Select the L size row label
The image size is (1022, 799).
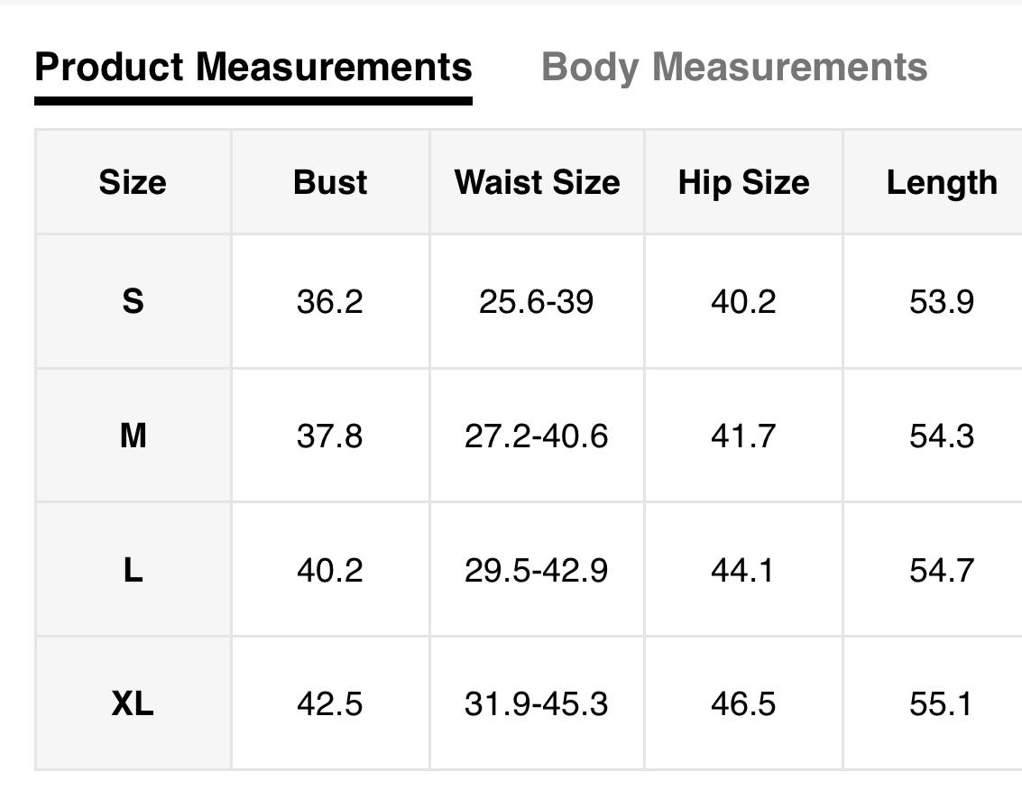point(133,570)
